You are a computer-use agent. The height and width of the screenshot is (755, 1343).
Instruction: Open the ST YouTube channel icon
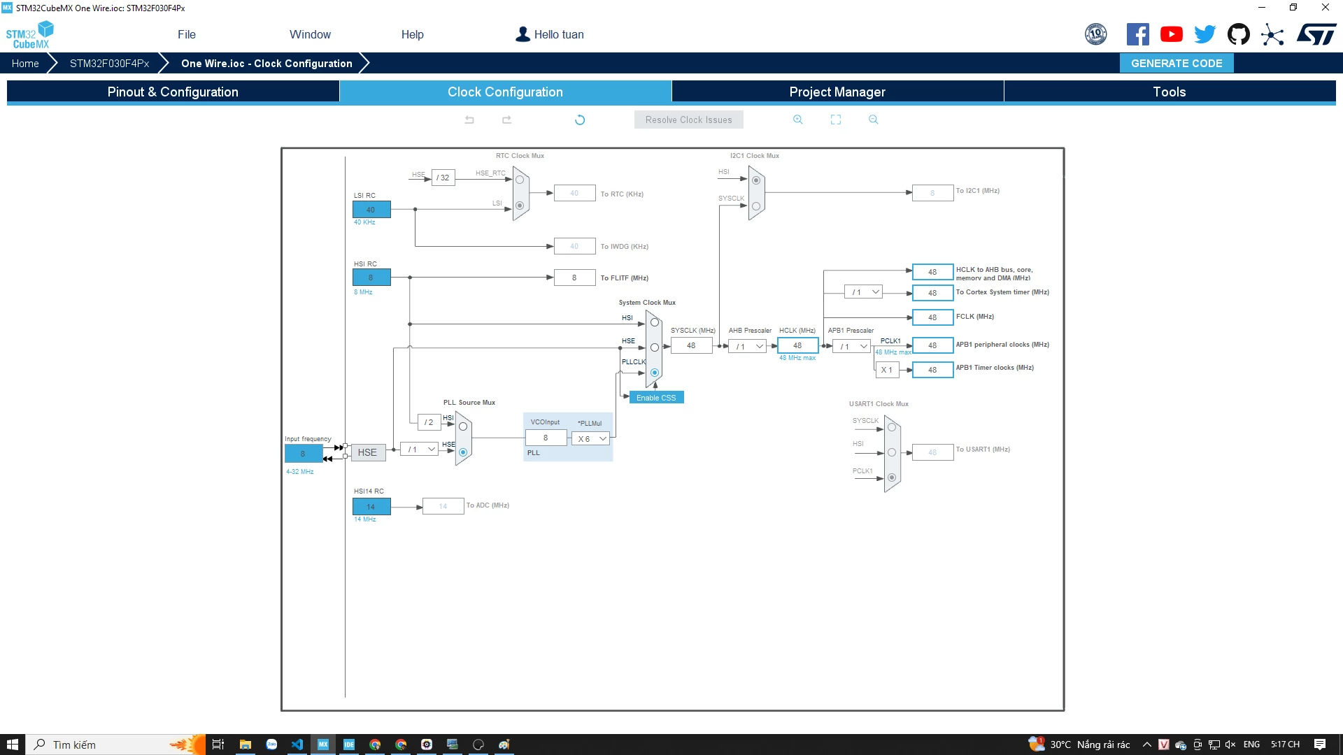tap(1172, 34)
